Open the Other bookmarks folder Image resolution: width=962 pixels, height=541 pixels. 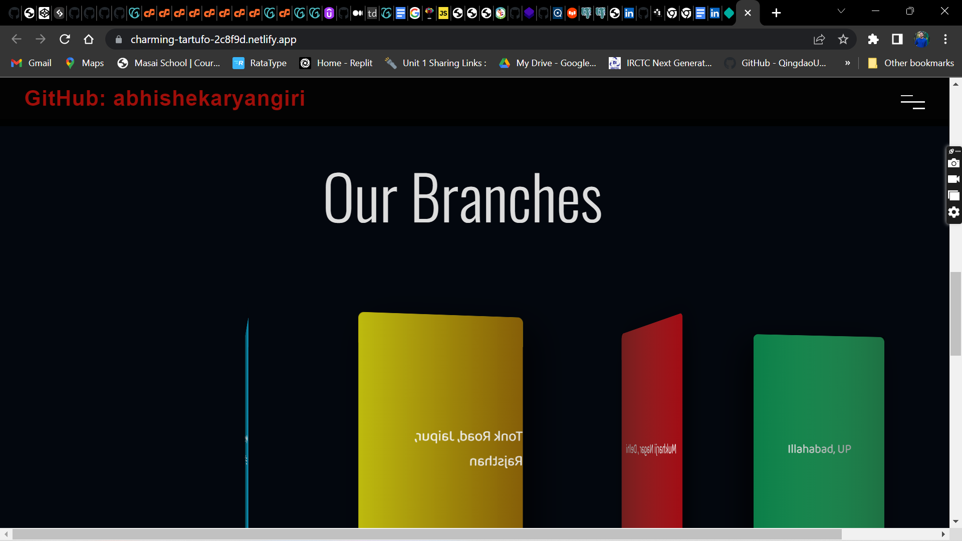tap(911, 63)
